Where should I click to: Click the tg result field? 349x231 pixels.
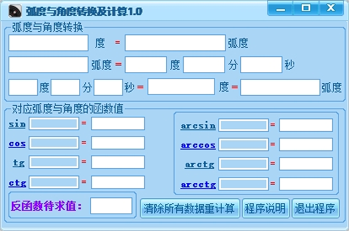point(118,162)
